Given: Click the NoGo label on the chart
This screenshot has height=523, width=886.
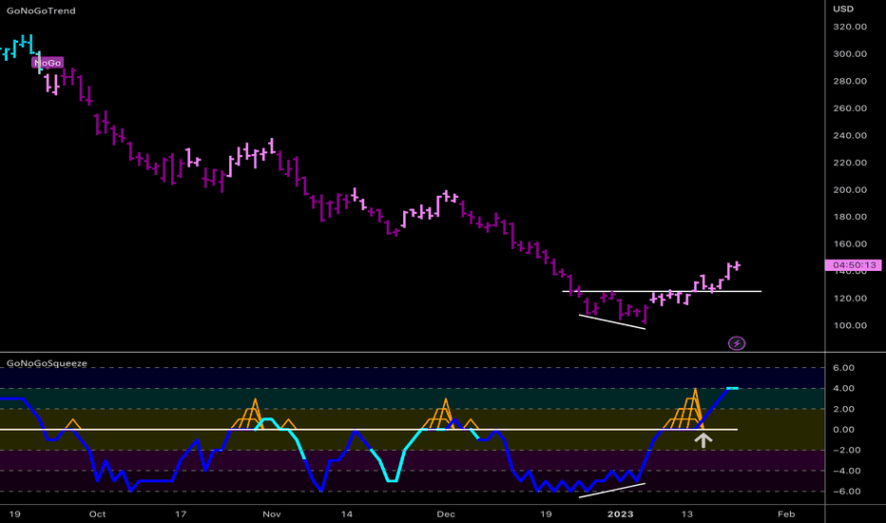Looking at the screenshot, I should point(48,63).
